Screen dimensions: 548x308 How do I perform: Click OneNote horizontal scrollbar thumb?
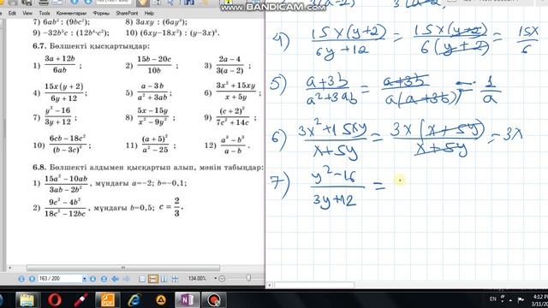(x=314, y=285)
